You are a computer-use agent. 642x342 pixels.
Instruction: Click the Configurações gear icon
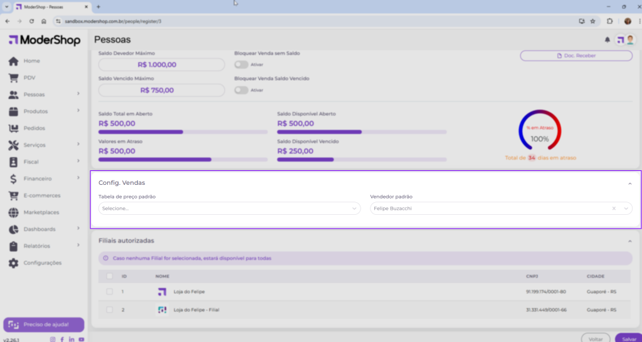(x=13, y=263)
